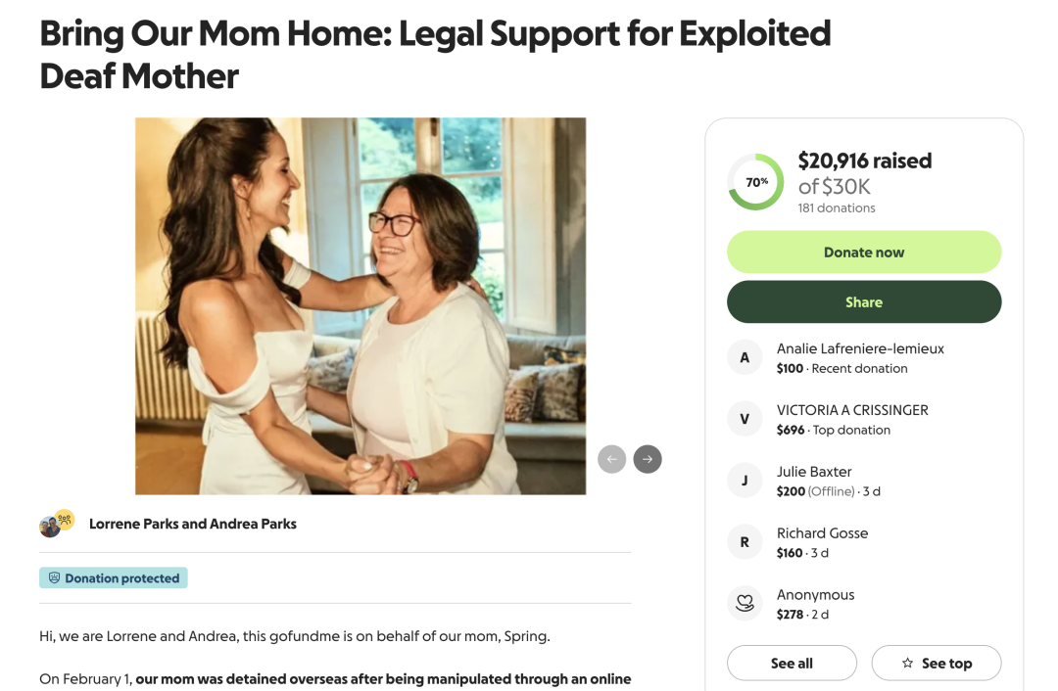Click the letter R donor avatar

745,542
